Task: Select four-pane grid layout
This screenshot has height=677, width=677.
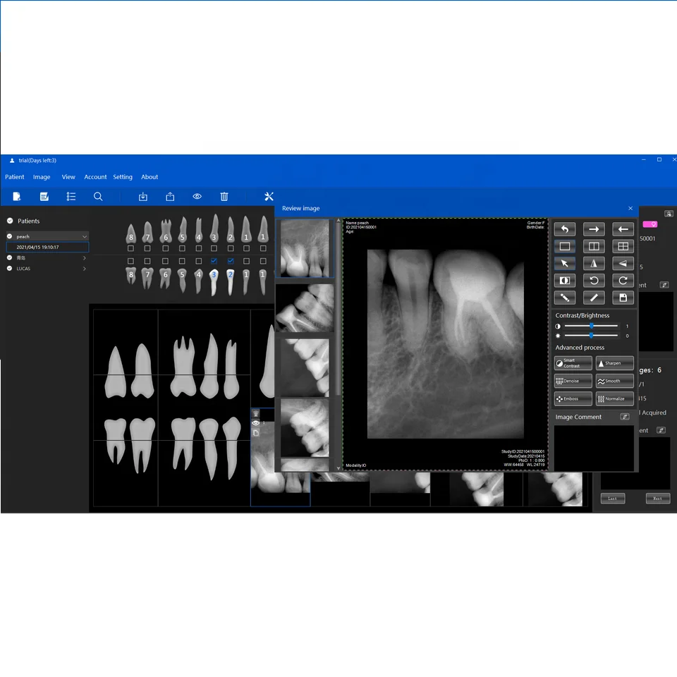Action: coord(623,246)
